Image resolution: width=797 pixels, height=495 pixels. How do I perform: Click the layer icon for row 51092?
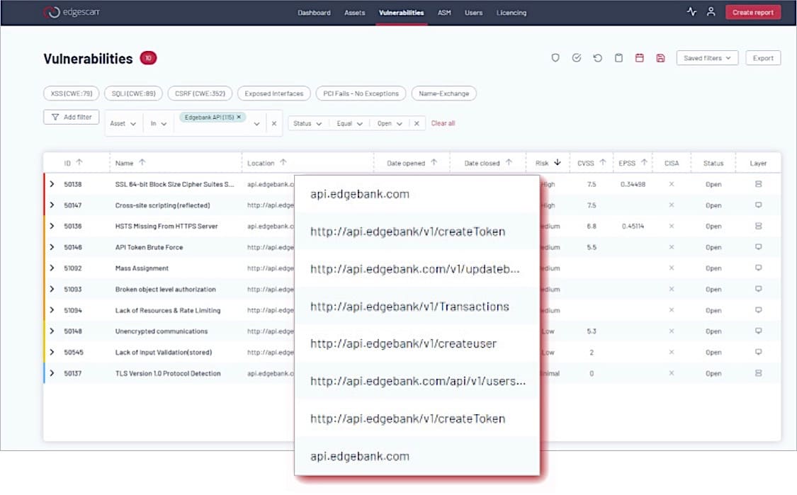[x=758, y=268]
